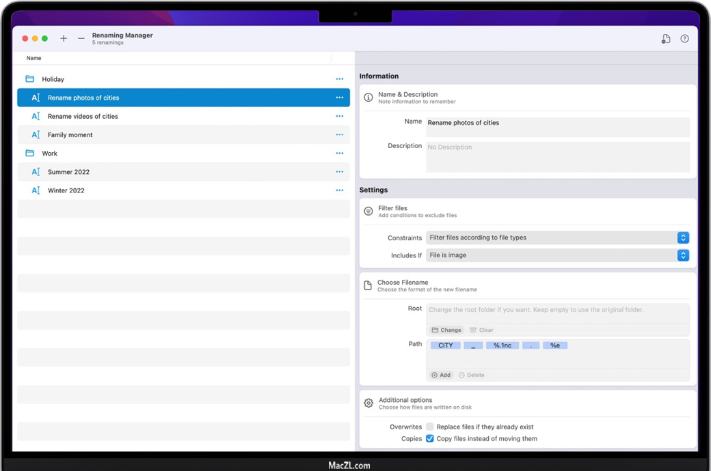
Task: Click the ellipsis next to Winter 2022
Action: (339, 190)
